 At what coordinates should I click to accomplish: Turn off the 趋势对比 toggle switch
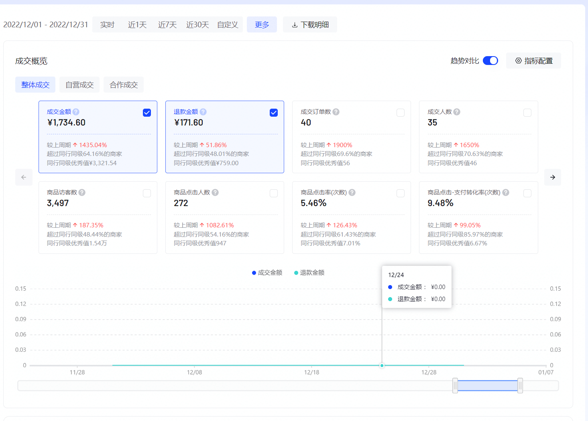(490, 61)
